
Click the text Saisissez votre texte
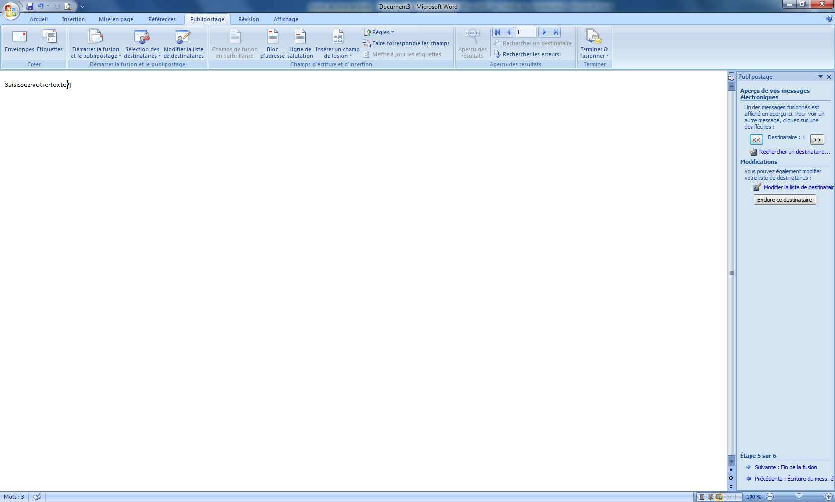click(36, 85)
